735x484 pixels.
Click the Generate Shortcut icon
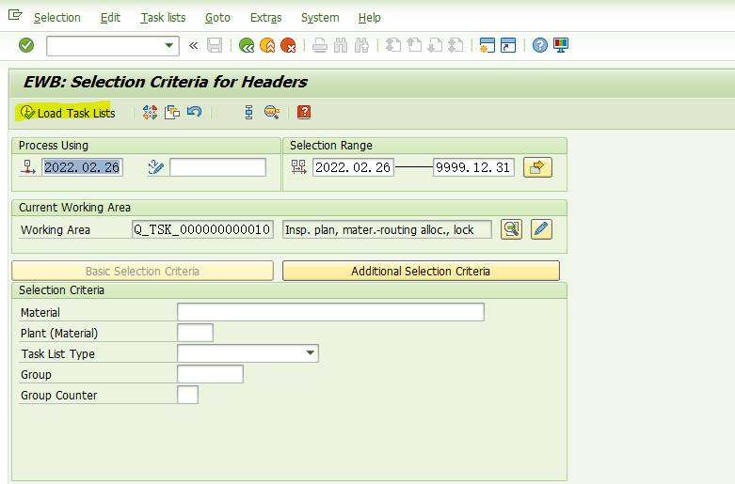(508, 45)
